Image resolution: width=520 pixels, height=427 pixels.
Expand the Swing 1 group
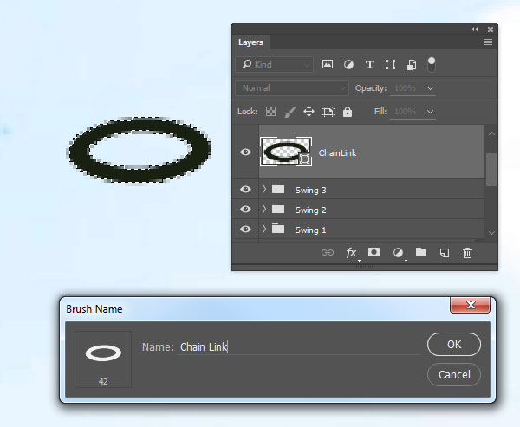[264, 229]
